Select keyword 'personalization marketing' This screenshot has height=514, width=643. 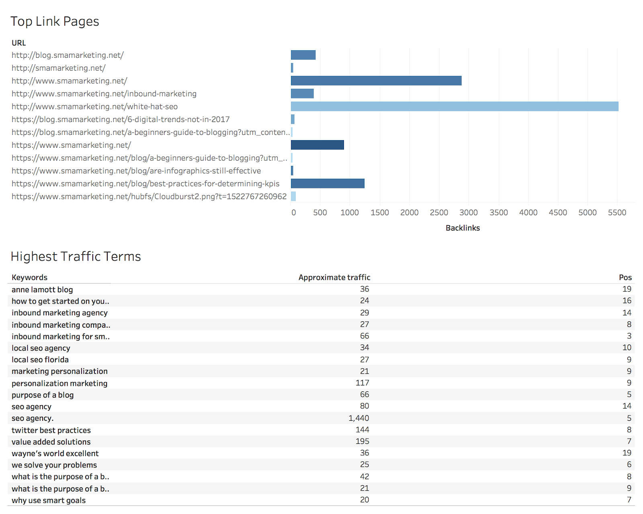coord(59,383)
